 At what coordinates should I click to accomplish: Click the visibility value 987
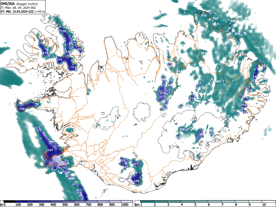pyautogui.click(x=218, y=81)
